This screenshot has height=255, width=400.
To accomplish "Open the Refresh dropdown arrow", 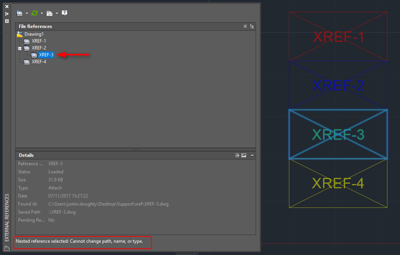I will [x=42, y=13].
